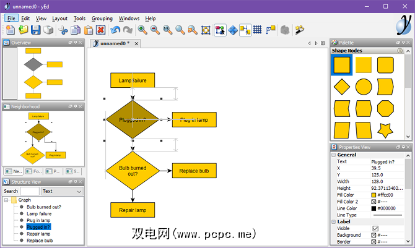Click the grey group node toolbar icon

pos(285,30)
